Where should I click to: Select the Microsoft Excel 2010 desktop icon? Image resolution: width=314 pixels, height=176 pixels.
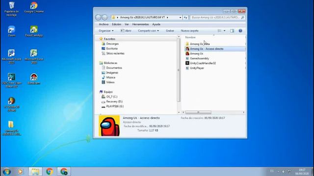coord(34,57)
